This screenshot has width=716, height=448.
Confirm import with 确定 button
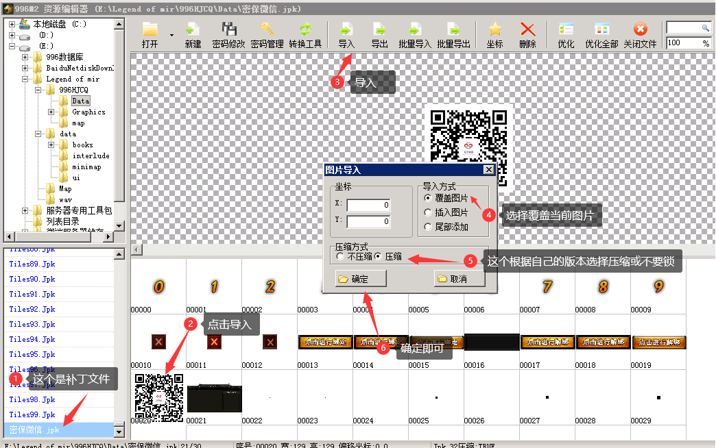point(361,279)
